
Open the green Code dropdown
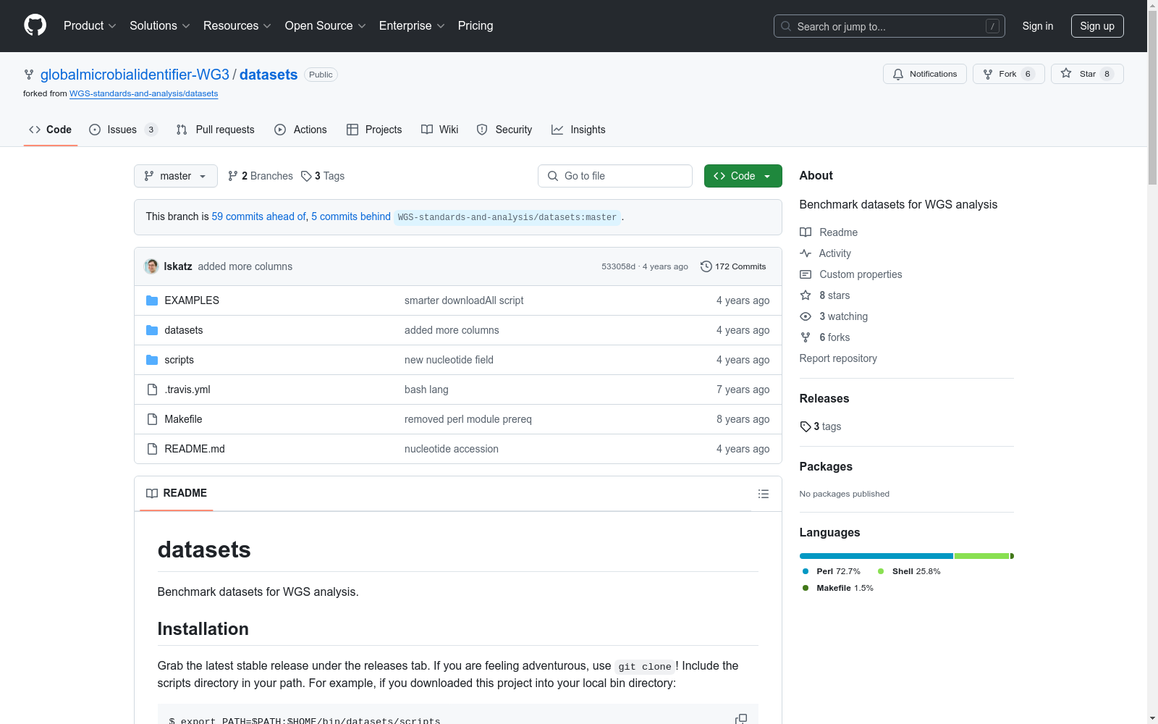pyautogui.click(x=743, y=176)
